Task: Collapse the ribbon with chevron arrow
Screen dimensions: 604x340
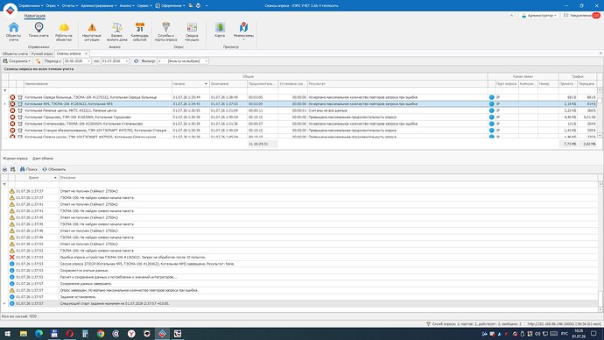Action: coord(511,16)
